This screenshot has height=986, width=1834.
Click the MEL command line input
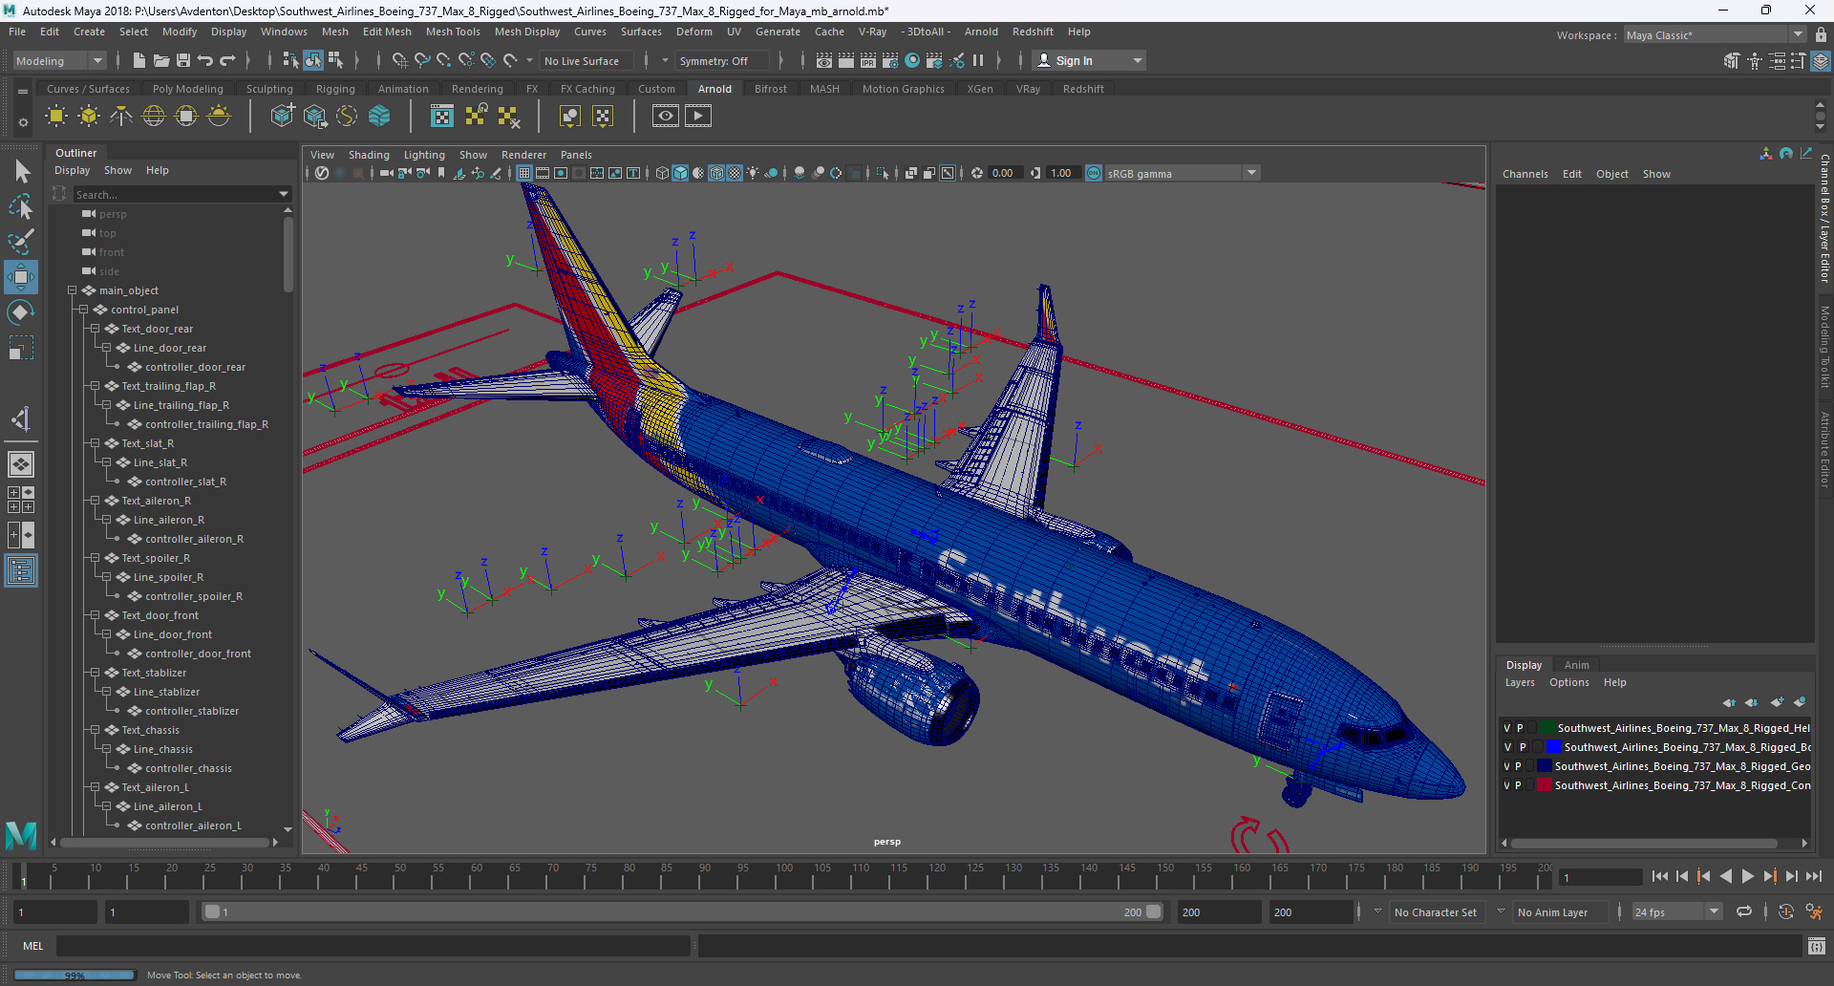click(373, 946)
